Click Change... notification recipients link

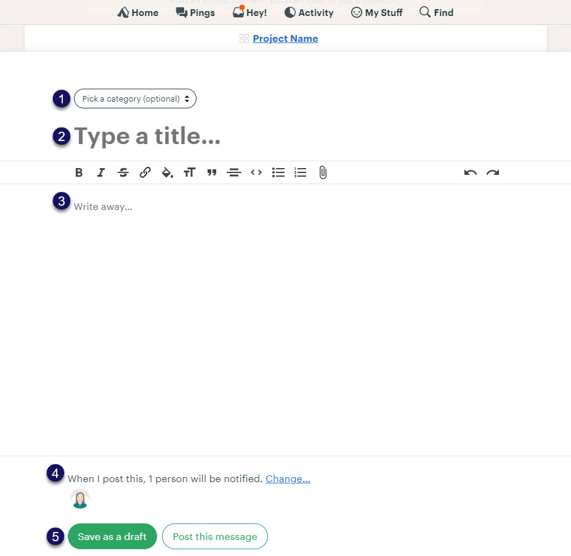(x=288, y=479)
